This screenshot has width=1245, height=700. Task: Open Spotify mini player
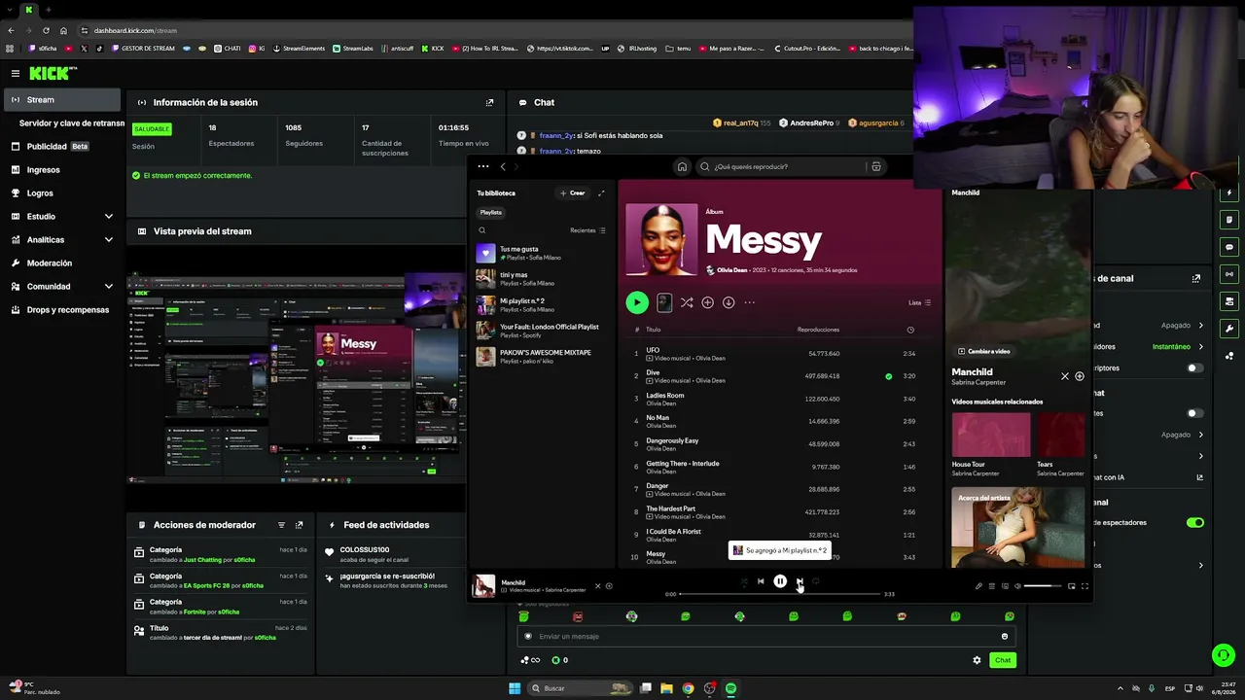point(1072,586)
